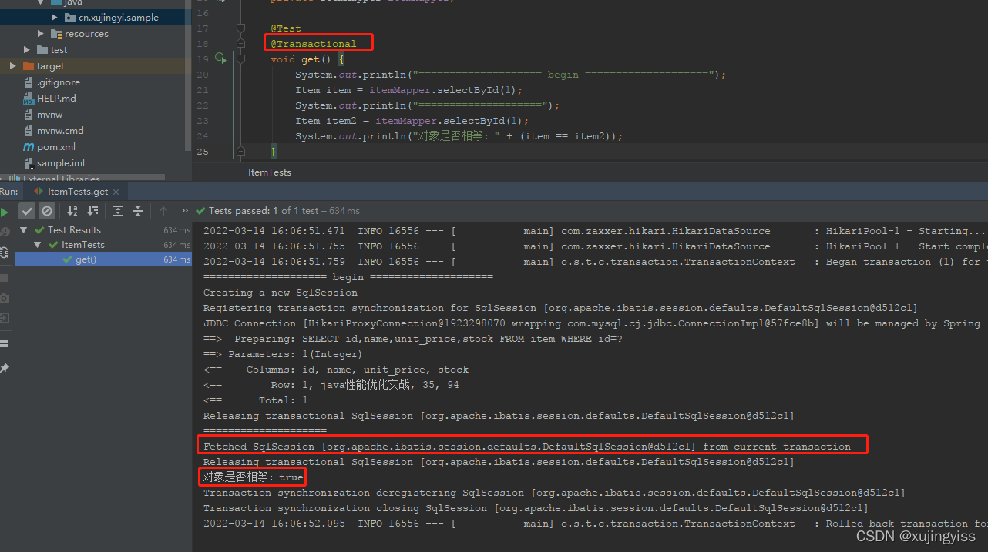The height and width of the screenshot is (552, 988).
Task: Click the Maven icon of pom.xml
Action: [29, 147]
